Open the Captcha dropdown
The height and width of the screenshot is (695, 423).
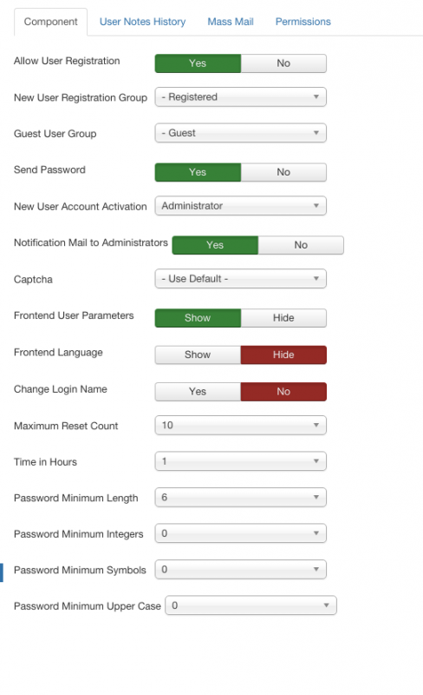pyautogui.click(x=241, y=279)
